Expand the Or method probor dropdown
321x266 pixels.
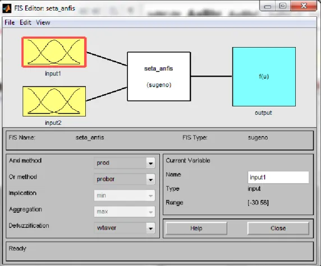coord(124,179)
